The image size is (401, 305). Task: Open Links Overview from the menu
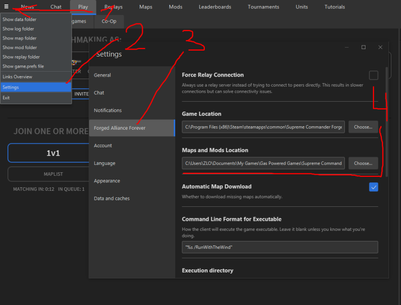coord(36,77)
